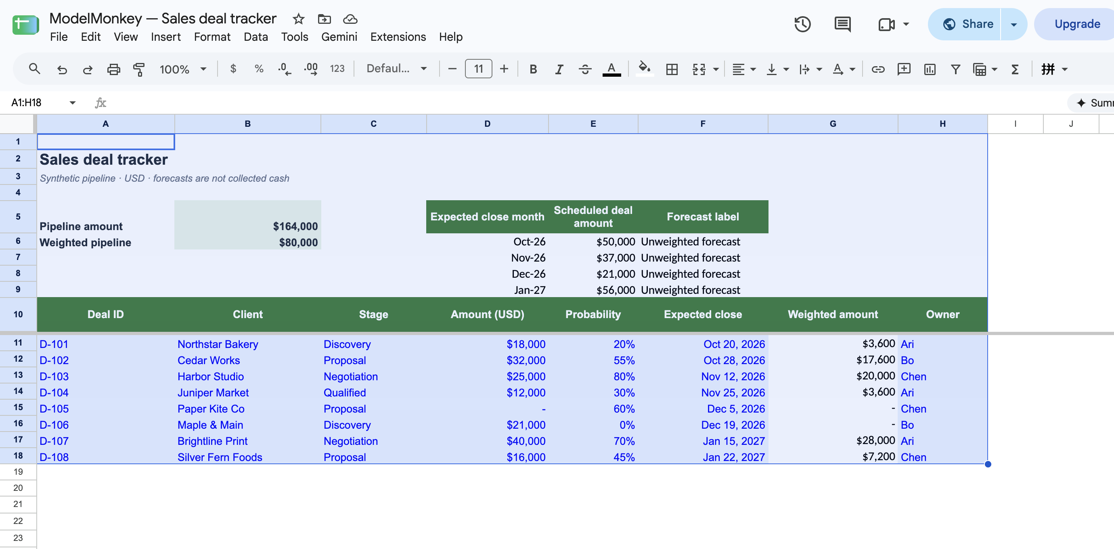Create a filter funnel icon
The height and width of the screenshot is (549, 1114).
tap(955, 69)
